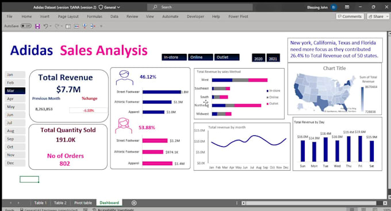The height and width of the screenshot is (211, 391).
Task: Open the Undo history dropdown arrow
Action: 51,26
